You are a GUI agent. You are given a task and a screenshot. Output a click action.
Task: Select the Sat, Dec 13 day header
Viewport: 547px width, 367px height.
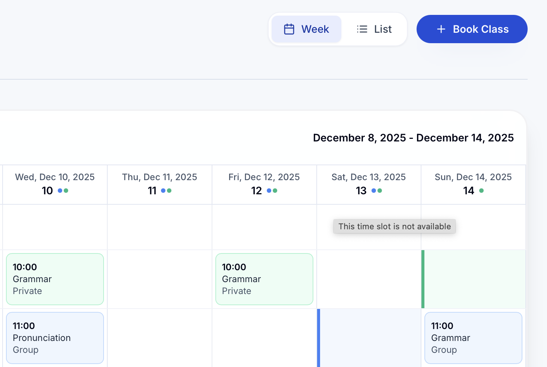click(369, 177)
